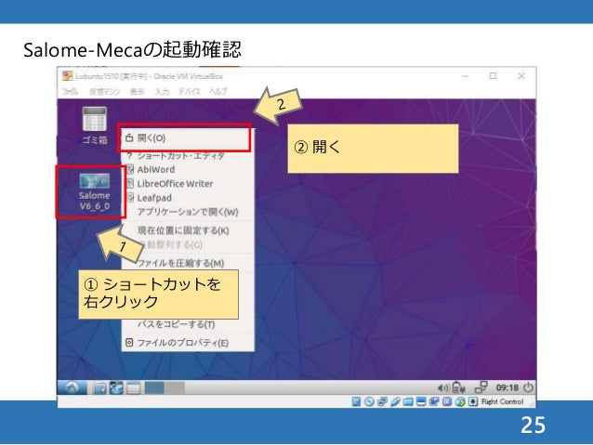Choose 開く(O) in the context menu

coord(187,138)
